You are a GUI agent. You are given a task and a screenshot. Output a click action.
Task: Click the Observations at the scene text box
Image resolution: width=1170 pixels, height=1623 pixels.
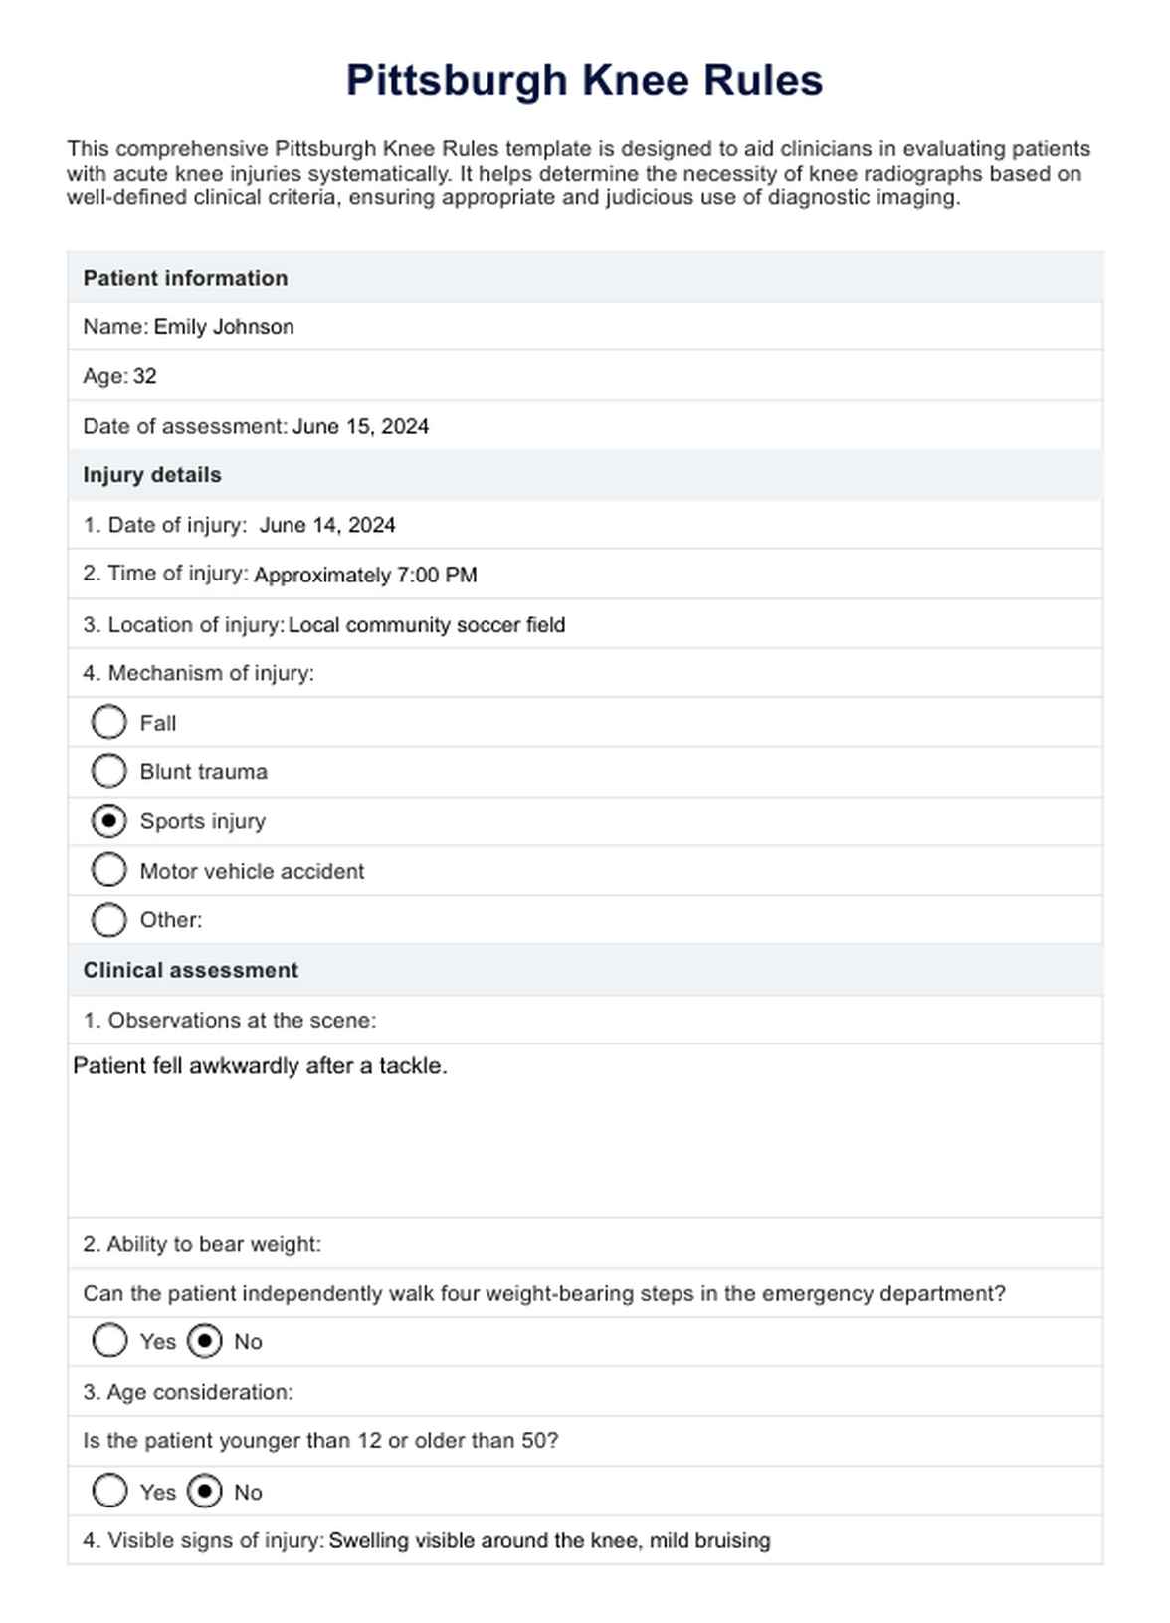585,1130
